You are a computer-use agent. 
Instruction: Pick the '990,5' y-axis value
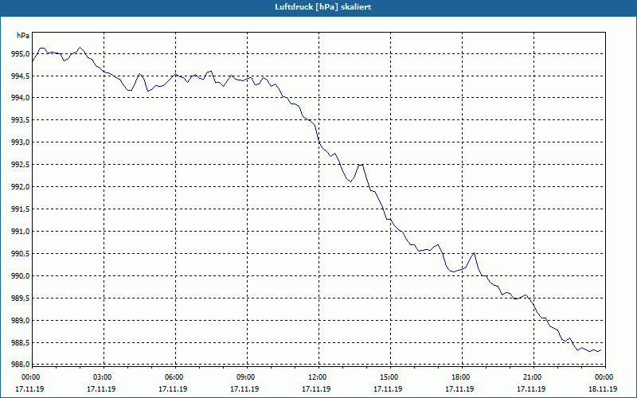pos(20,254)
